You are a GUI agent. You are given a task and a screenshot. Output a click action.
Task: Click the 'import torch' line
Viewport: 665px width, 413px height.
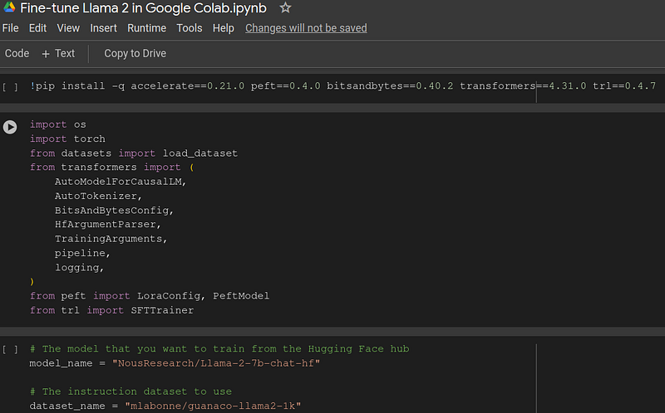67,138
